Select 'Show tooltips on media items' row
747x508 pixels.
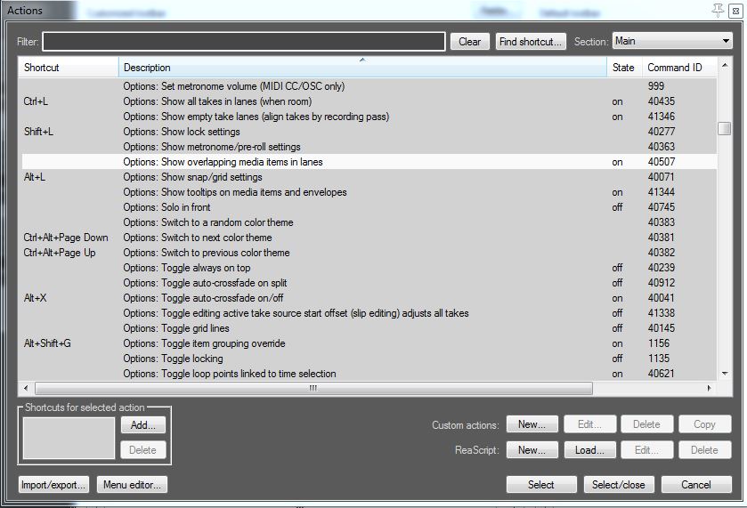coord(369,192)
